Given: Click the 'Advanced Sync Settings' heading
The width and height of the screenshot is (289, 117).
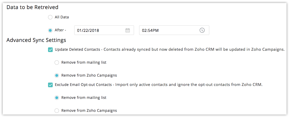Looking at the screenshot, I should (36, 40).
